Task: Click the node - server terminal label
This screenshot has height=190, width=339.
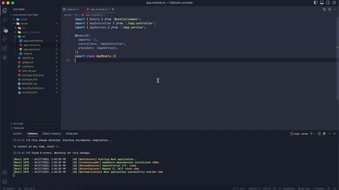Action: (299, 134)
